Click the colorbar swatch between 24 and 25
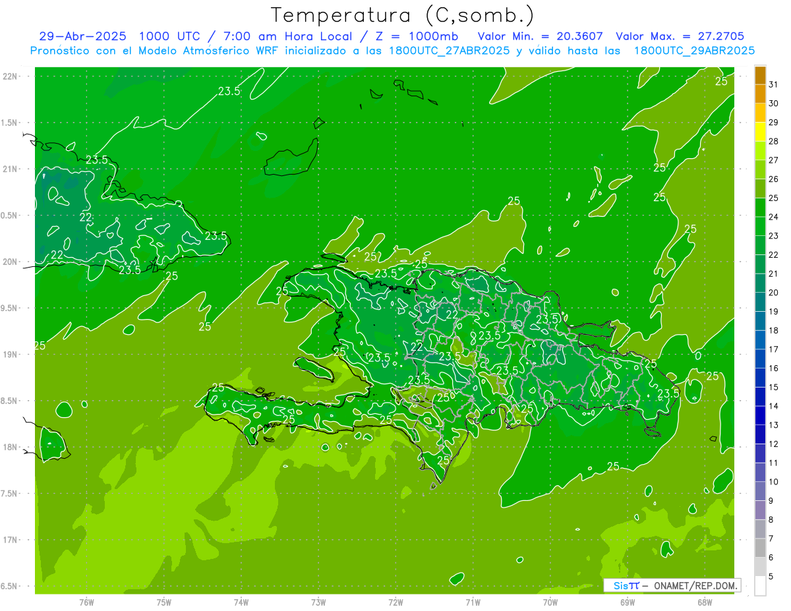 click(x=760, y=208)
